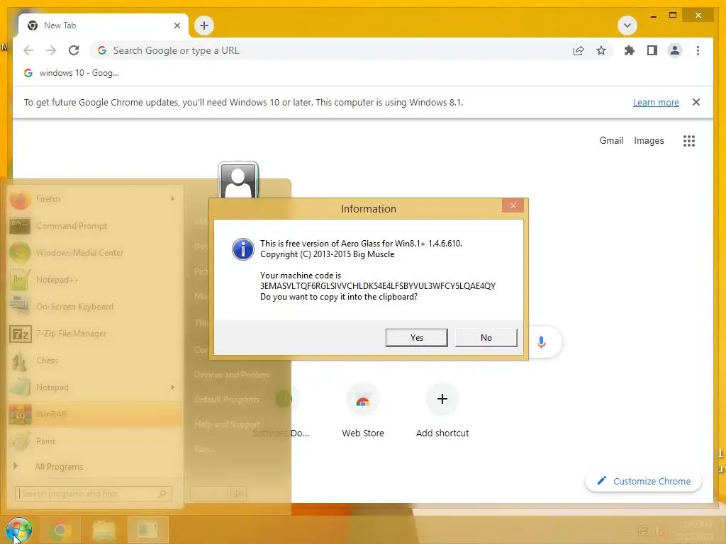Go forward in Chrome
Viewport: 726px width, 544px height.
click(x=51, y=50)
